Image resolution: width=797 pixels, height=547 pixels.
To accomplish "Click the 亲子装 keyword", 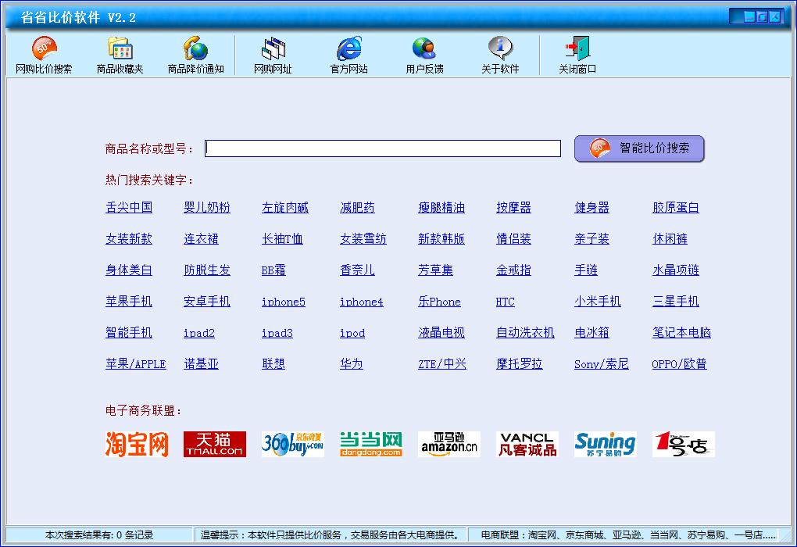I will point(591,239).
